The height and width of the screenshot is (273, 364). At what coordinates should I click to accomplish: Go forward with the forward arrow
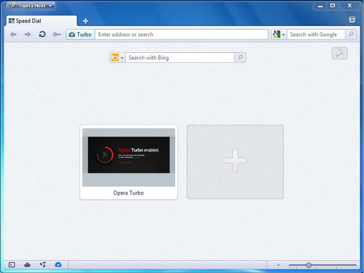[28, 35]
